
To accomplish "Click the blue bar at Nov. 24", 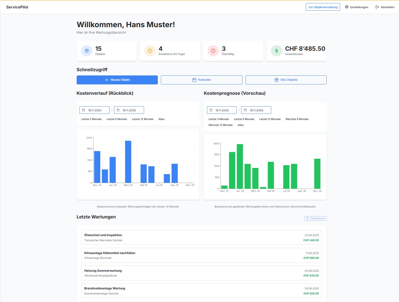I will point(97,167).
